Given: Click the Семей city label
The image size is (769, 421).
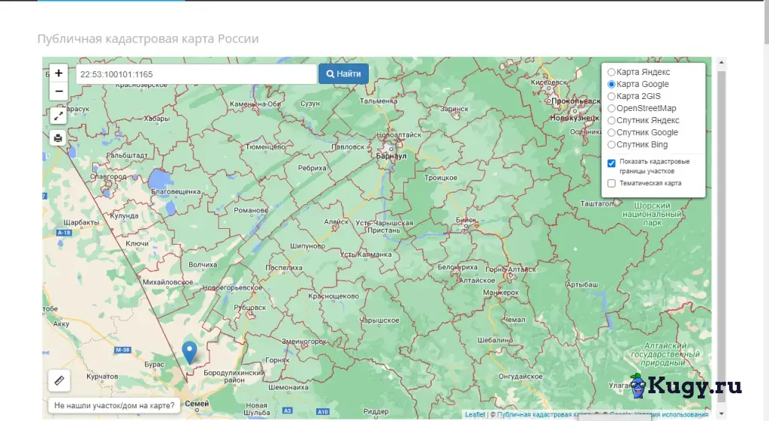Looking at the screenshot, I should (197, 404).
